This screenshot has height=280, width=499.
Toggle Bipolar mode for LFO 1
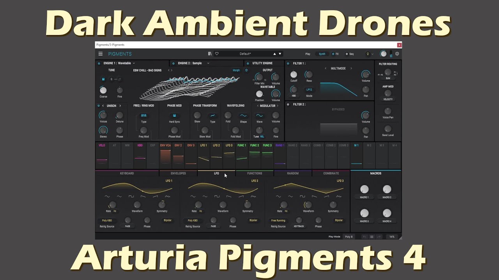168,220
